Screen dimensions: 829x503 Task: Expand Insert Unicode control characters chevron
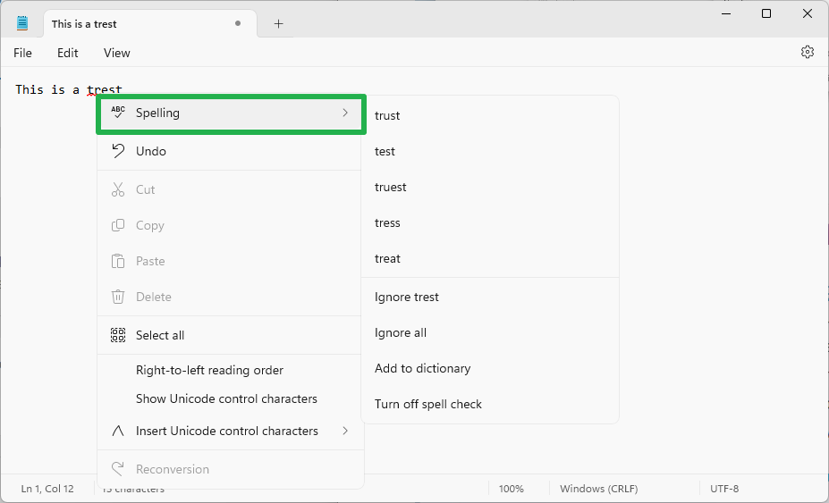click(345, 432)
